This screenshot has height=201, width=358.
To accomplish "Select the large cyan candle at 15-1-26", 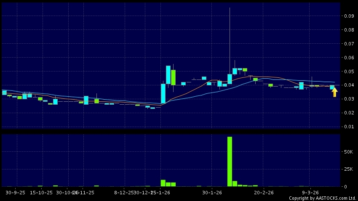I will [x=163, y=93].
